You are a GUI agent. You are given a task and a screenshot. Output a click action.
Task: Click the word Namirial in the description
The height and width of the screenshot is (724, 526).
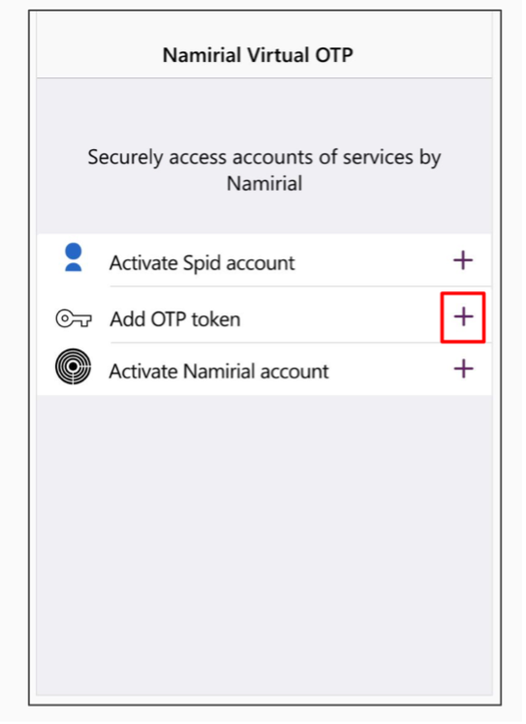coord(264,183)
